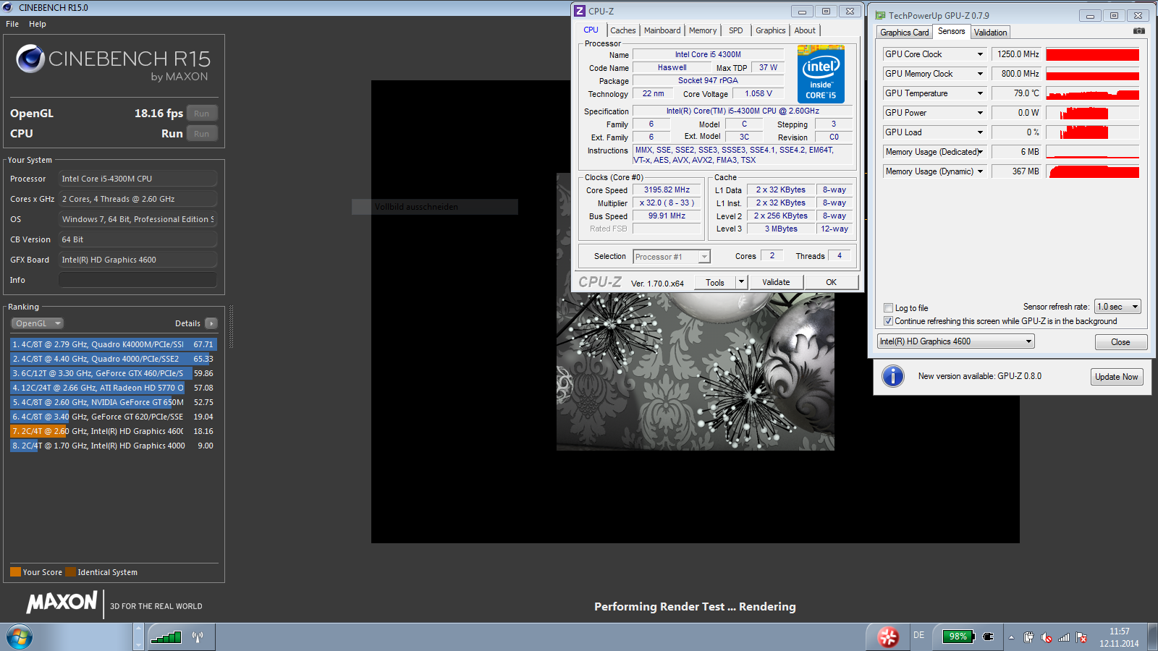
Task: Click the green signal bars taskbar icon
Action: (166, 637)
